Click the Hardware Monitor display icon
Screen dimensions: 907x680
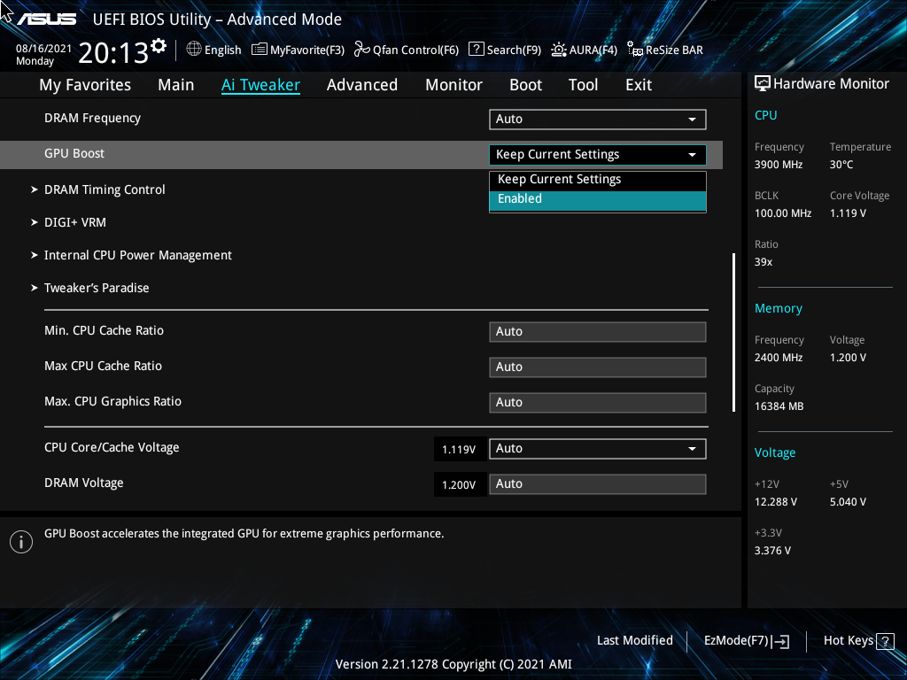coord(763,84)
